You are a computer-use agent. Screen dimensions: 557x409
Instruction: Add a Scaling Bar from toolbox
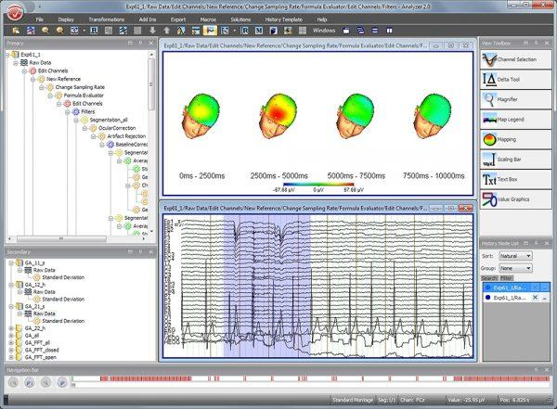(515, 159)
